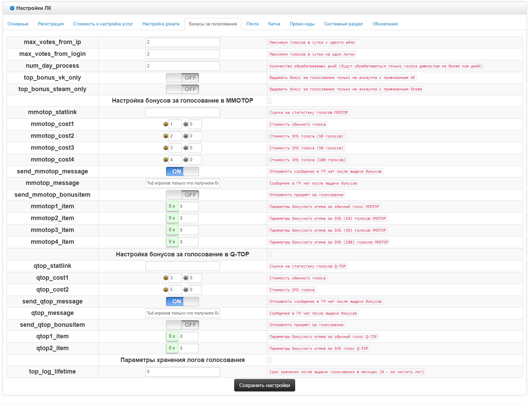Click the silver coin icon in qtop_cost2 row
Viewport: 529px width, 405px height.
click(185, 290)
